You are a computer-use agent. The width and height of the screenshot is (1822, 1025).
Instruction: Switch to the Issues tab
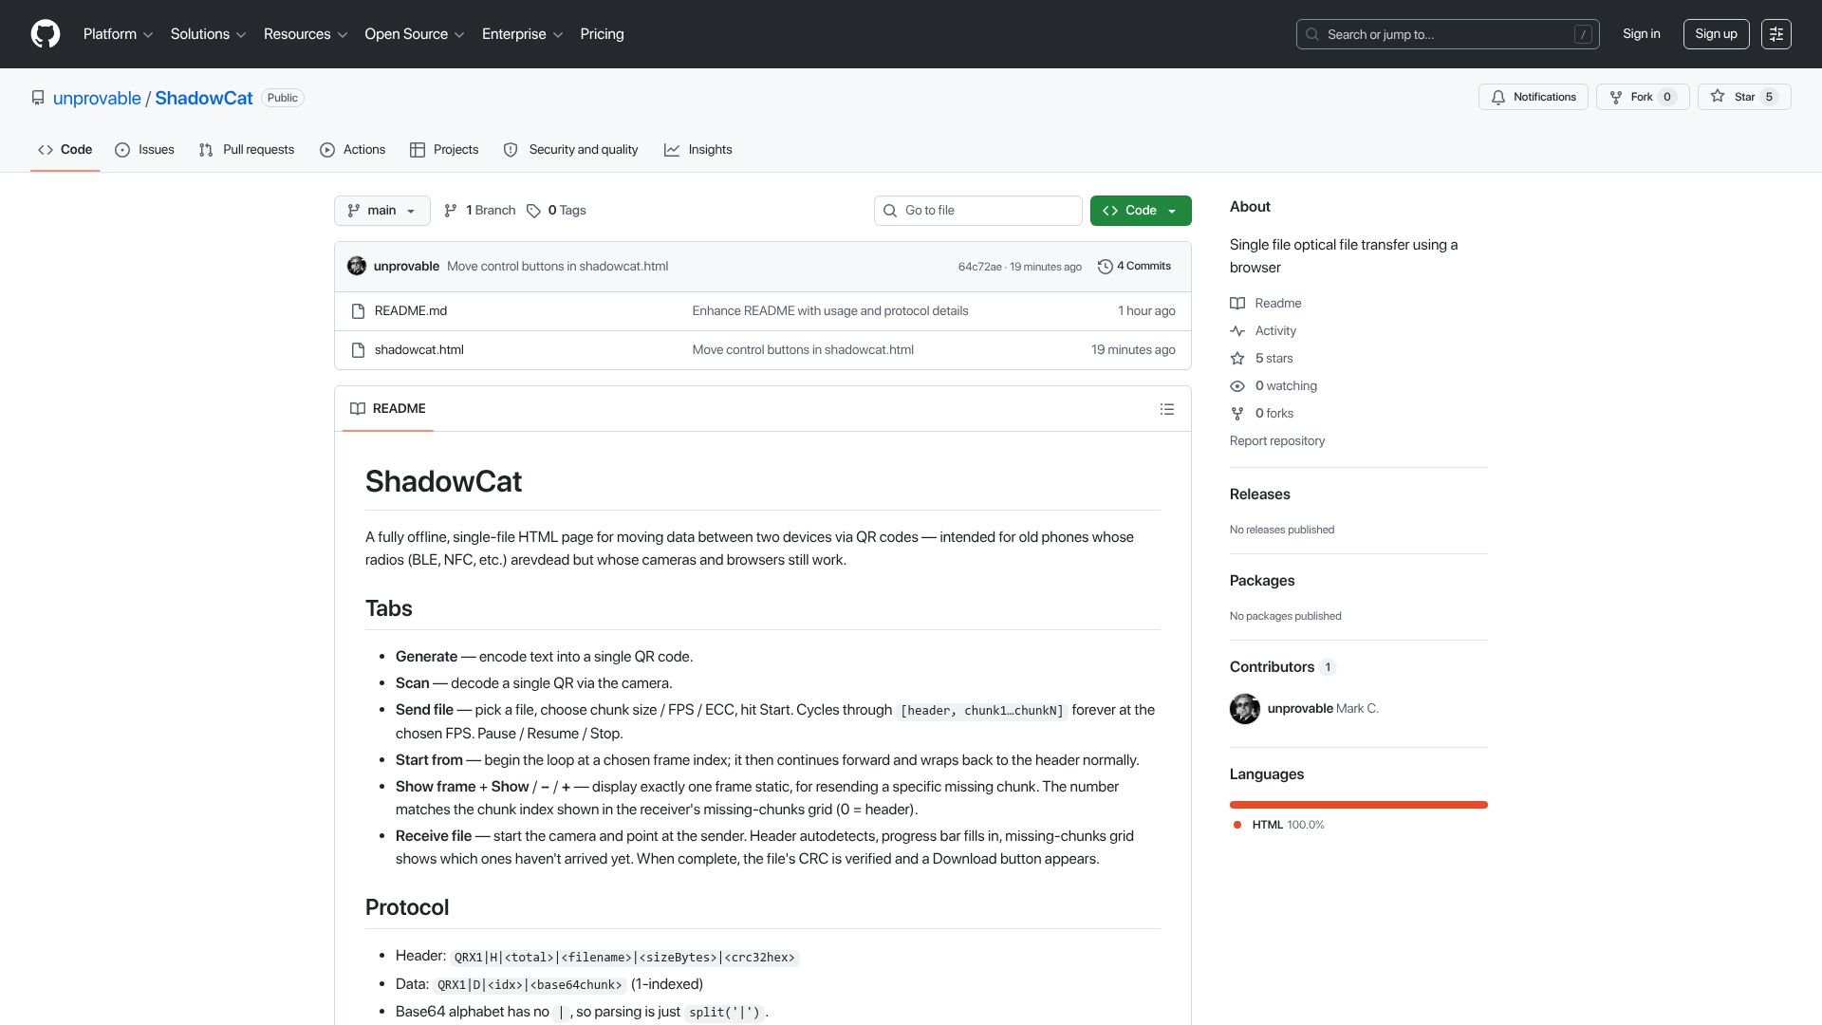pos(144,150)
